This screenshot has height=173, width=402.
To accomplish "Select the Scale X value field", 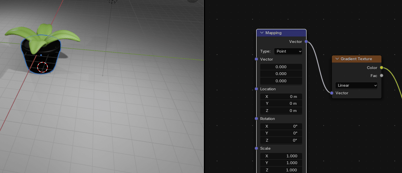I will 281,156.
